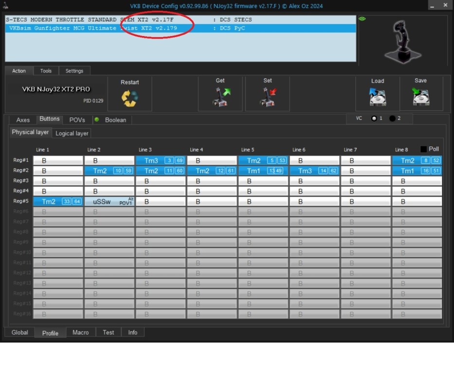Click B cell at Reg#2 Line 1
454x365 pixels.
(58, 171)
